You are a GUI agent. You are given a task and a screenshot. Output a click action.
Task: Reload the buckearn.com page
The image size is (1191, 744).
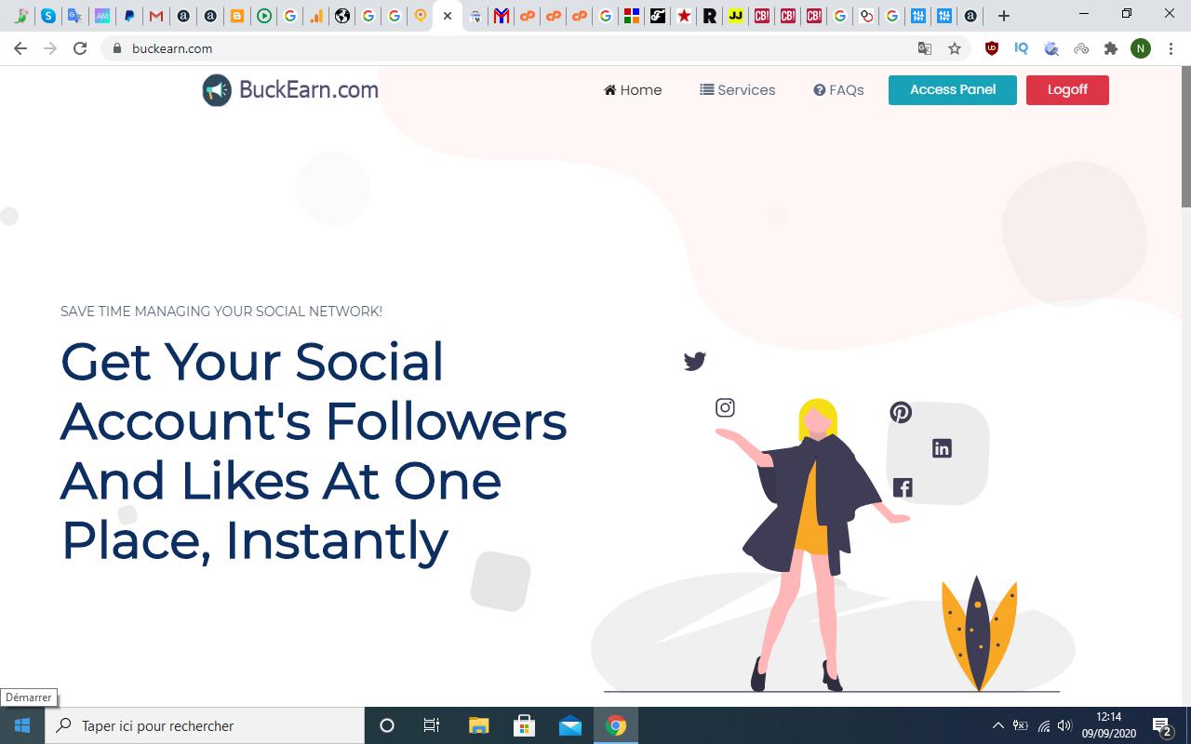coord(80,48)
